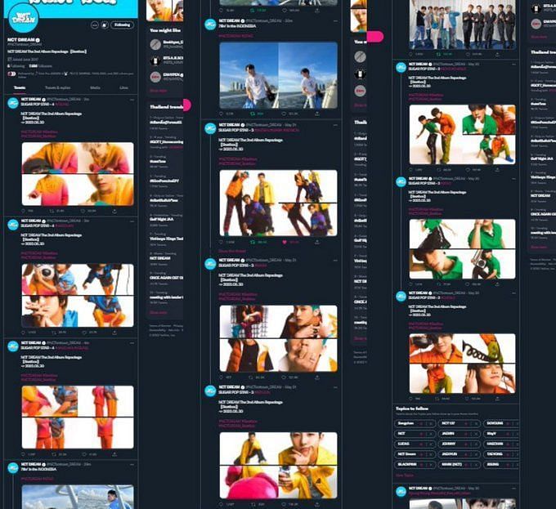Reply to the orange-pink sweater photo tweet
Image resolution: width=556 pixels, height=509 pixels.
[x=24, y=211]
